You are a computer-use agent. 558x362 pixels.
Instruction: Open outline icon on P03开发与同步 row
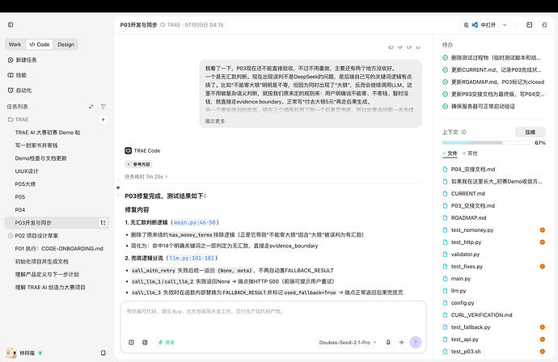[104, 222]
